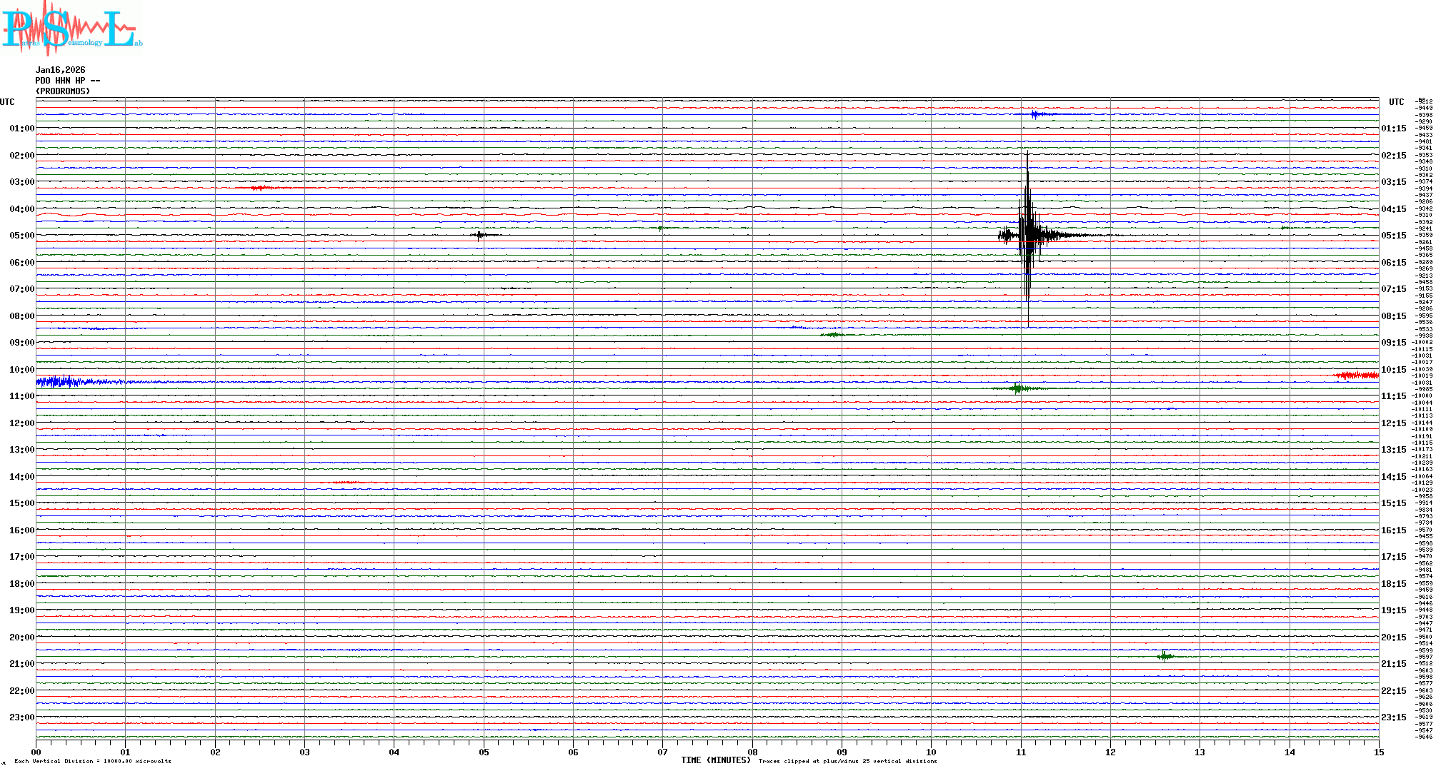Click the vertical division microvolts note
The image size is (1436, 771).
coord(93,762)
